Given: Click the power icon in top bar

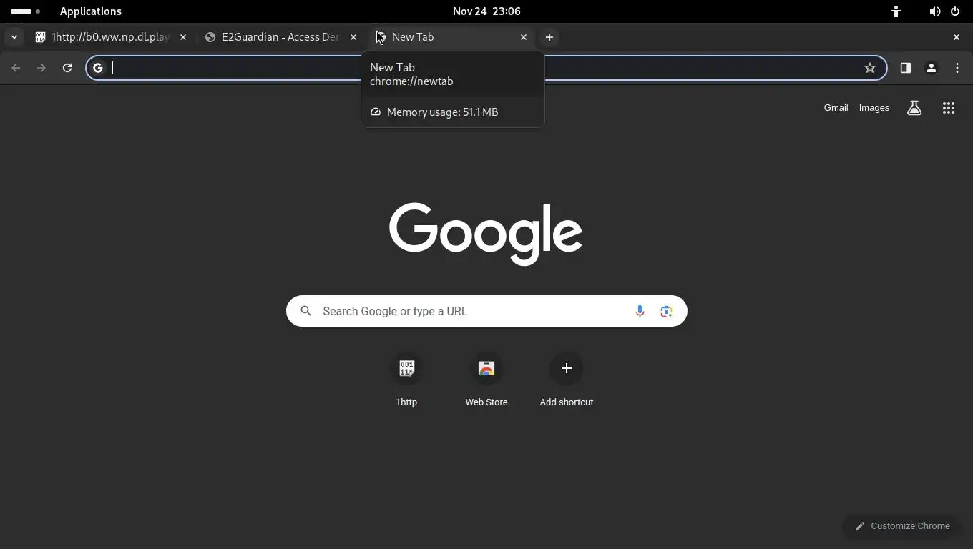Looking at the screenshot, I should [955, 11].
